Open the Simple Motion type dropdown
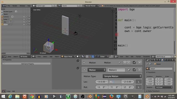The width and height of the screenshot is (177, 99). tap(122, 76)
